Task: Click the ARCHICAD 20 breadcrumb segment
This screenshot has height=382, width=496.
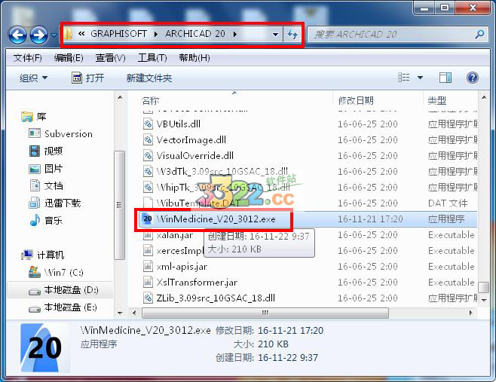Action: pyautogui.click(x=195, y=34)
